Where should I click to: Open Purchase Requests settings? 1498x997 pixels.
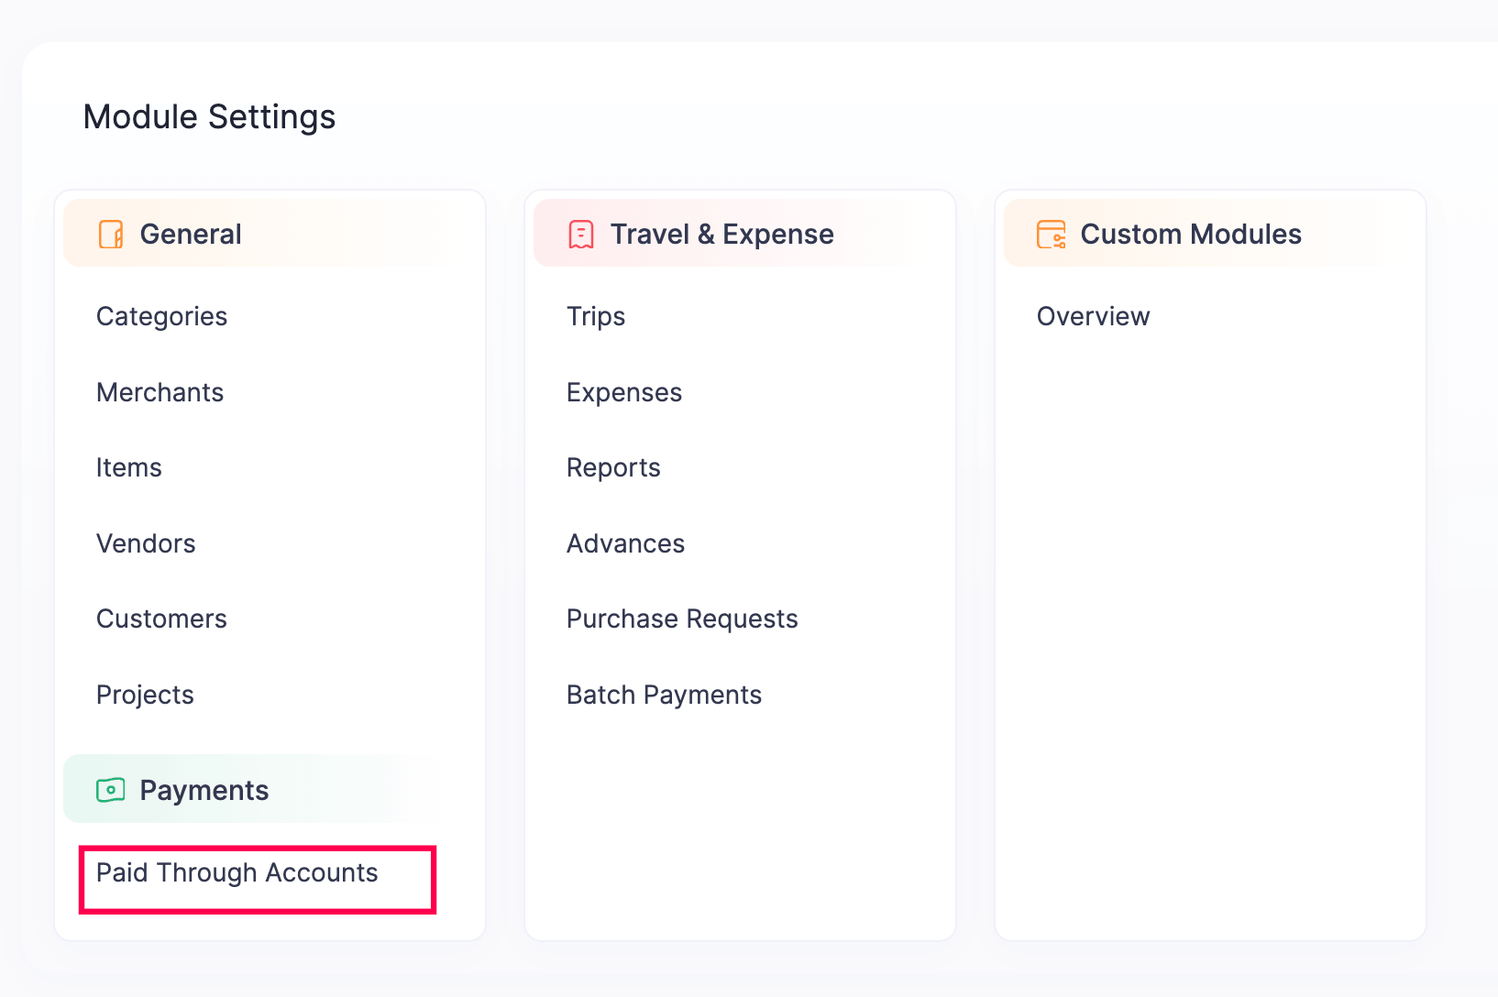(682, 619)
